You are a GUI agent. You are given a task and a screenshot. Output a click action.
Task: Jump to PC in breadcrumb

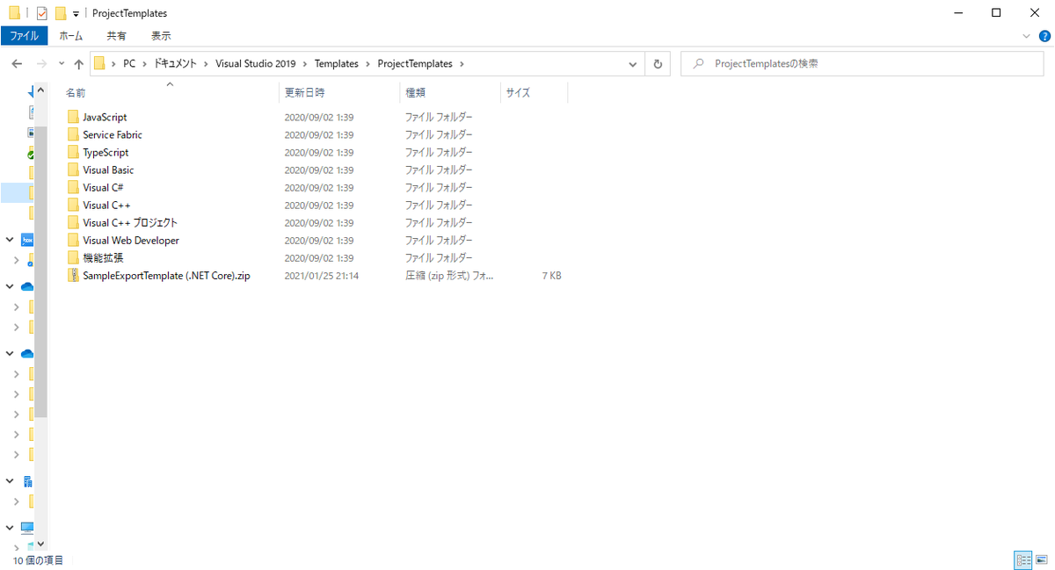click(129, 64)
